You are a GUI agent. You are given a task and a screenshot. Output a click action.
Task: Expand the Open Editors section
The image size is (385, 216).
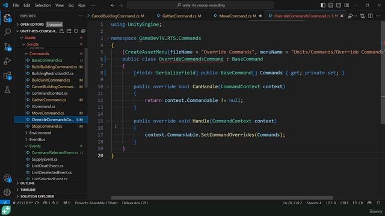pos(32,24)
